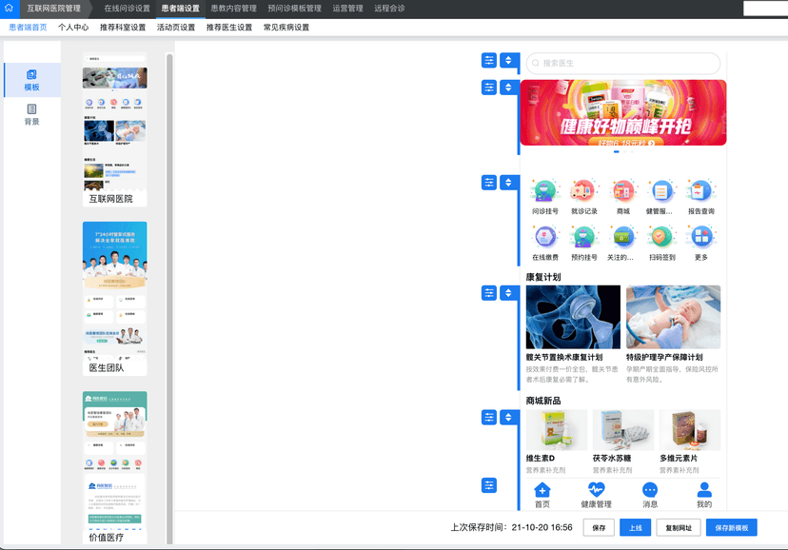Click reorder arrows beside 商城新品 section

pyautogui.click(x=508, y=418)
